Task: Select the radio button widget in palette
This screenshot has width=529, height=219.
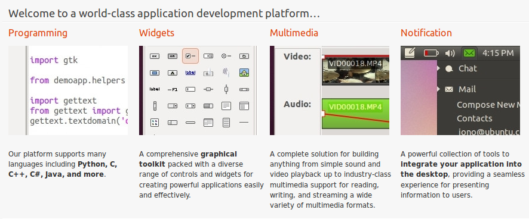Action: point(226,56)
